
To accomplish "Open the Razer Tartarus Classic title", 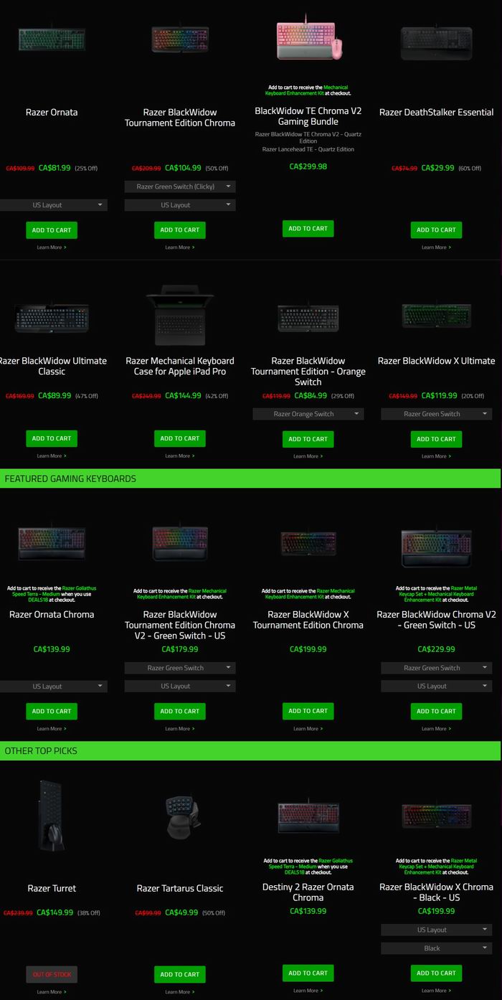I will coord(180,888).
